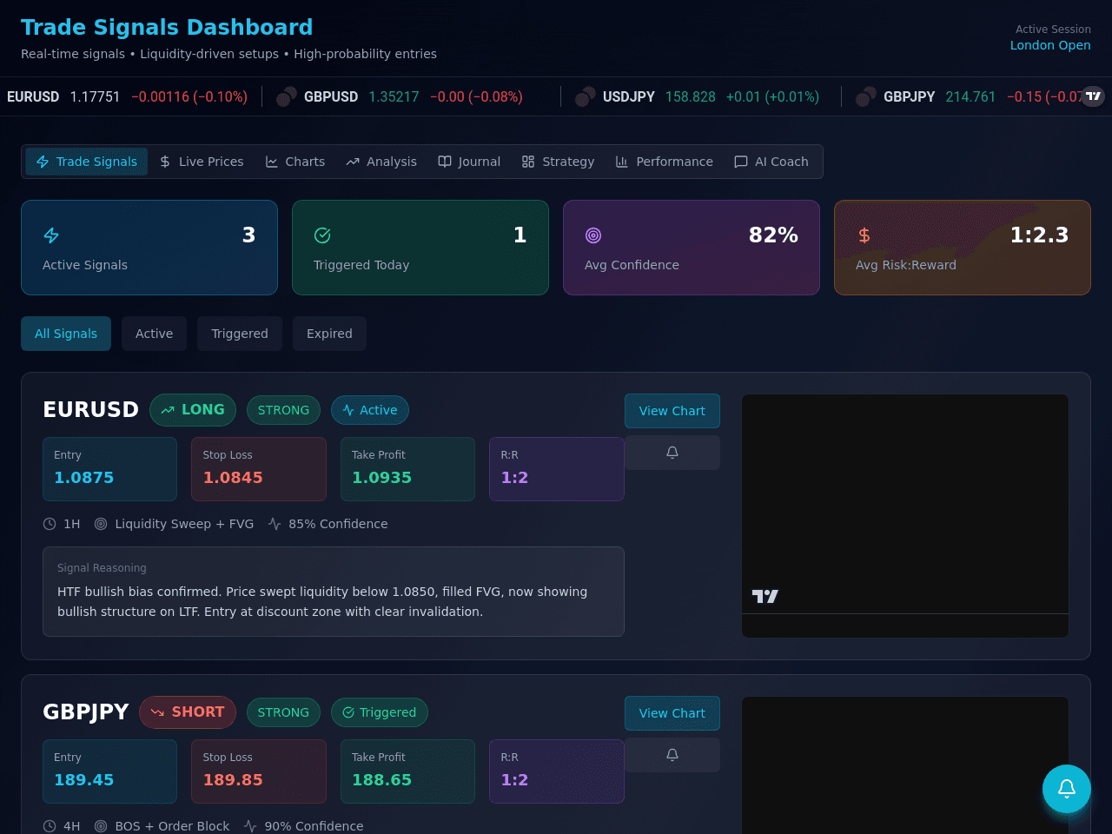Filter signals by Triggered
Viewport: 1112px width, 834px height.
click(240, 334)
